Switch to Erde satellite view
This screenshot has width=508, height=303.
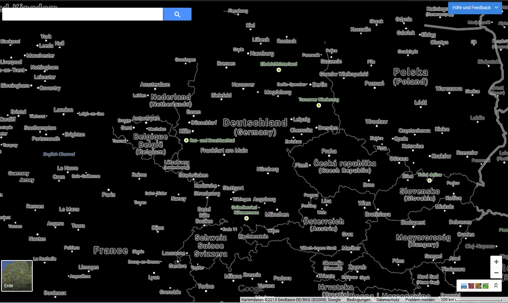coord(17,275)
